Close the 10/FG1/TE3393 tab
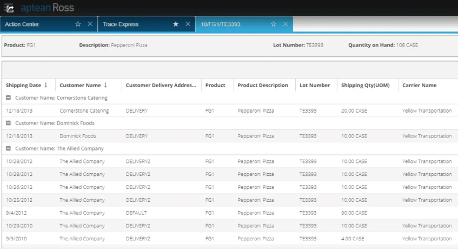Screen dimensions: 458x249 [x=286, y=24]
